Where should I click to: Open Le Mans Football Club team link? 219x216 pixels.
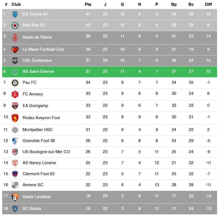click(43, 49)
